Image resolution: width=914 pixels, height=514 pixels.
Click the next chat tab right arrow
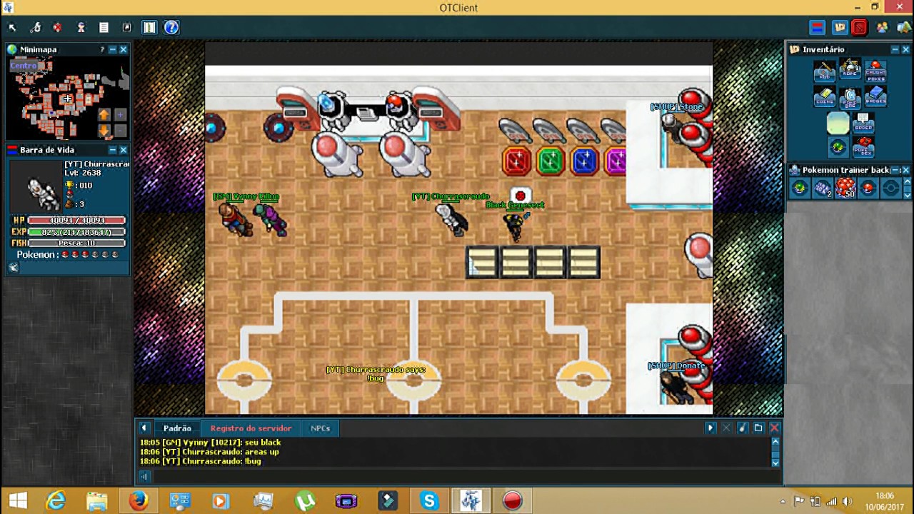710,428
